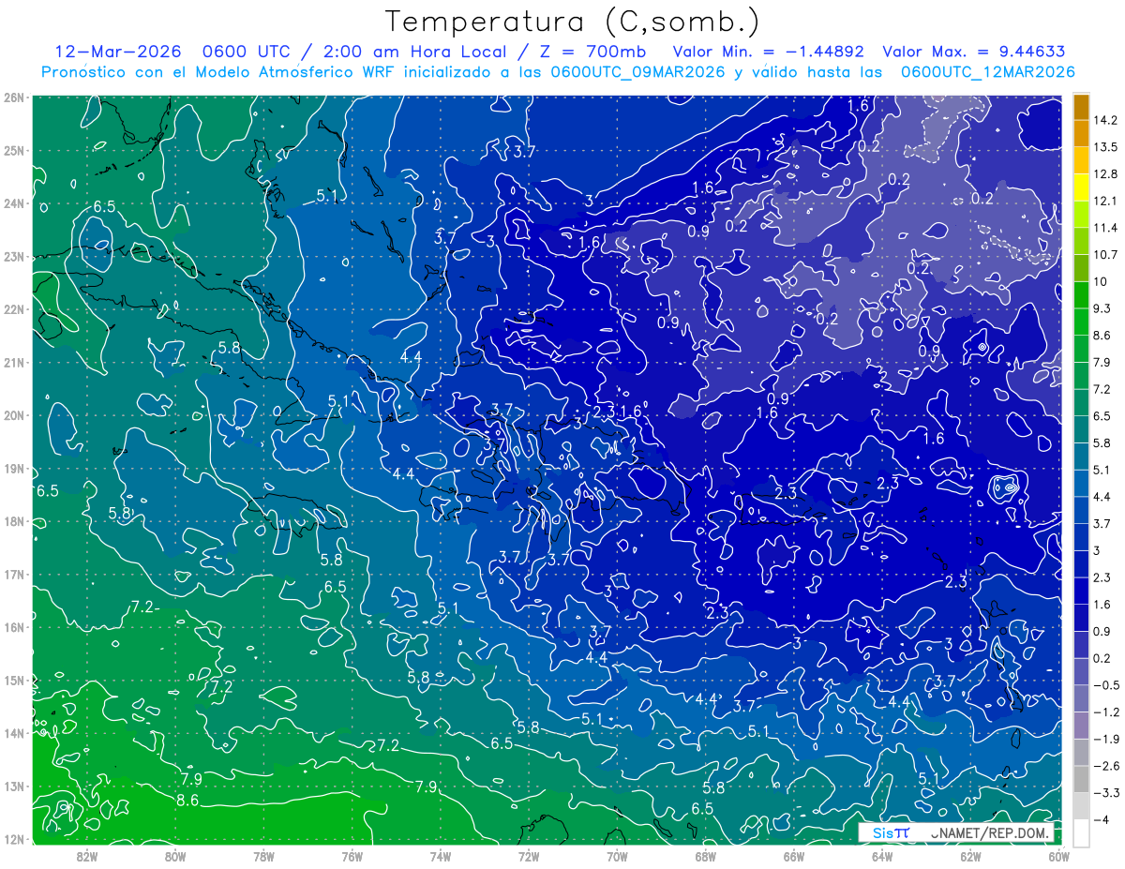
Task: Click the "76W" longitude label
Action: click(352, 857)
